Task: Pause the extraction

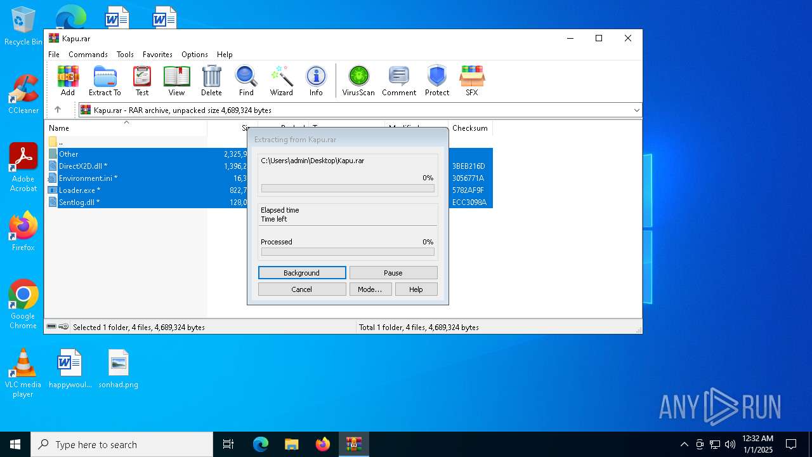Action: (x=393, y=273)
